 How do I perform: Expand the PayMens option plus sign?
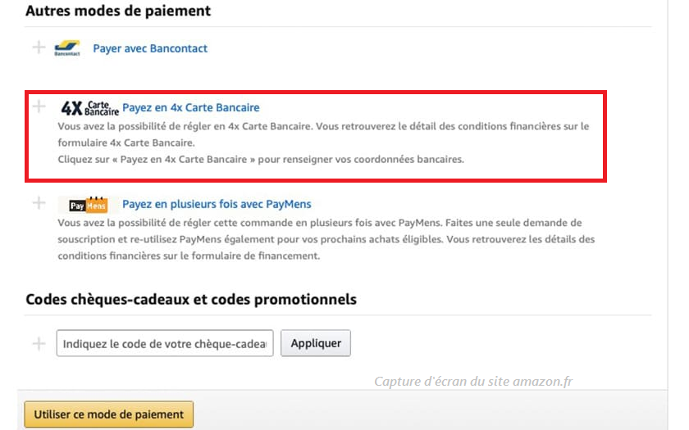(x=39, y=203)
